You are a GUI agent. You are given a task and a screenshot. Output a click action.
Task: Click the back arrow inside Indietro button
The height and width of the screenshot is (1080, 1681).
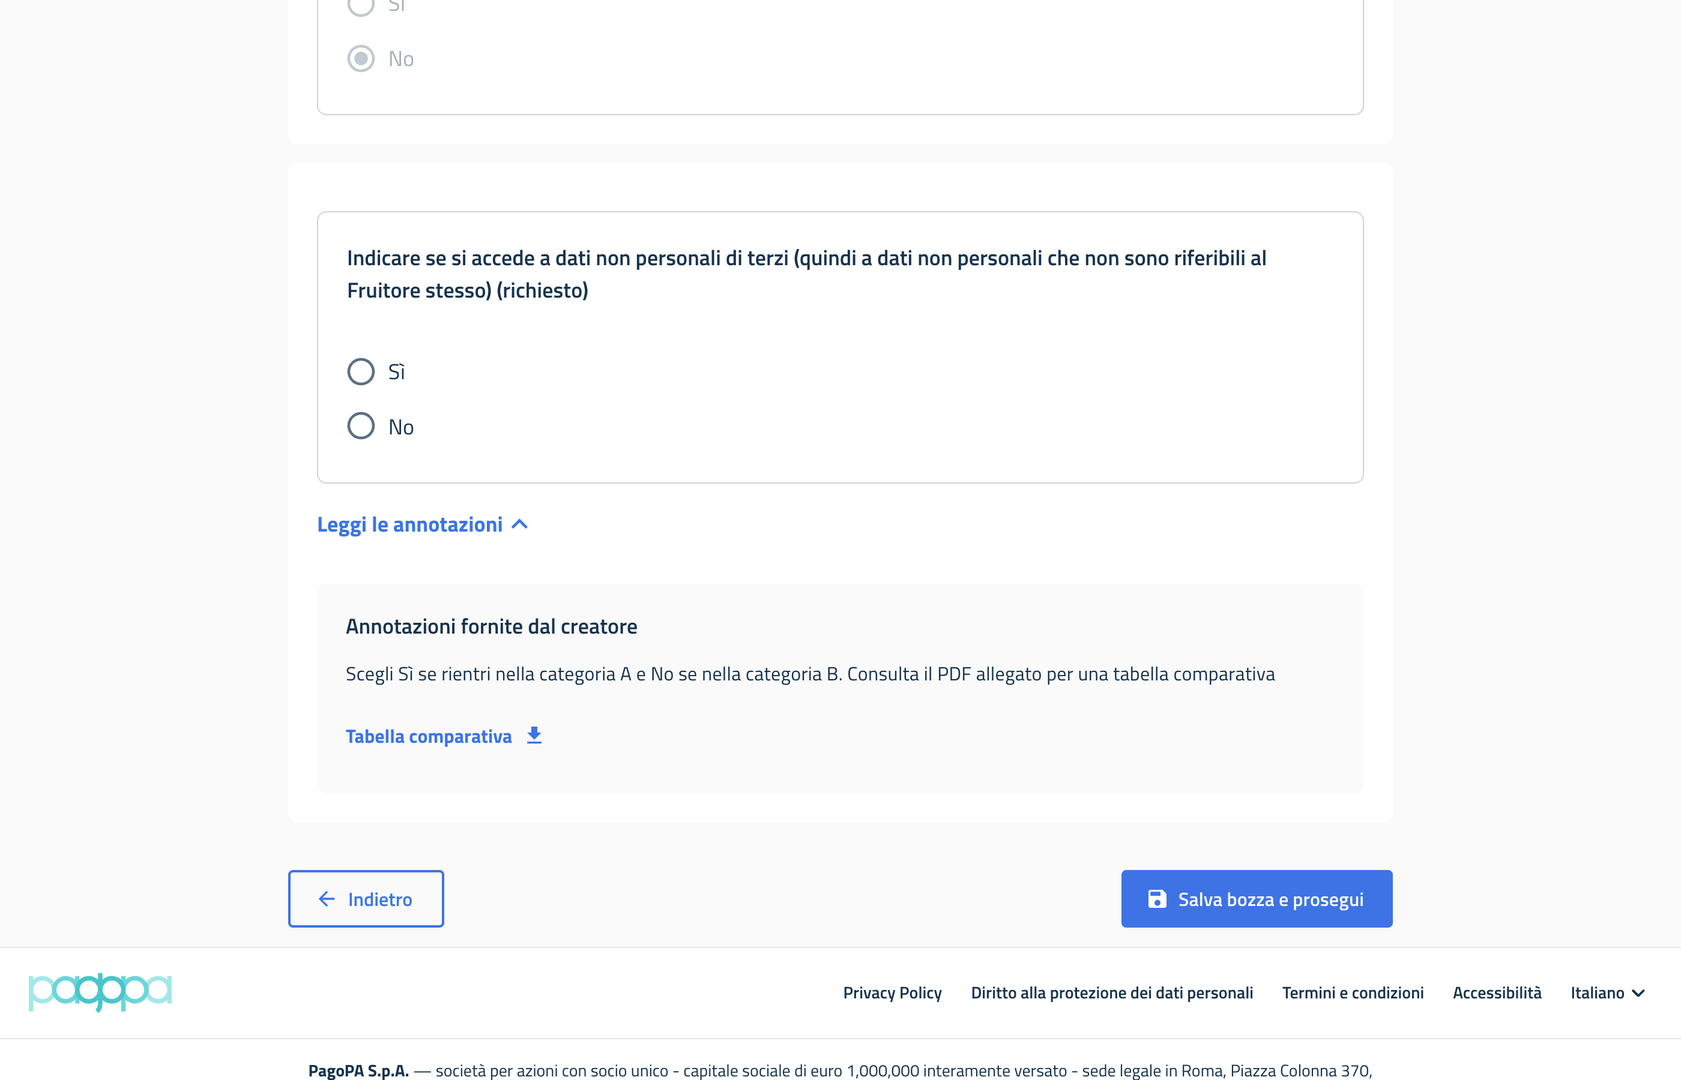point(326,898)
